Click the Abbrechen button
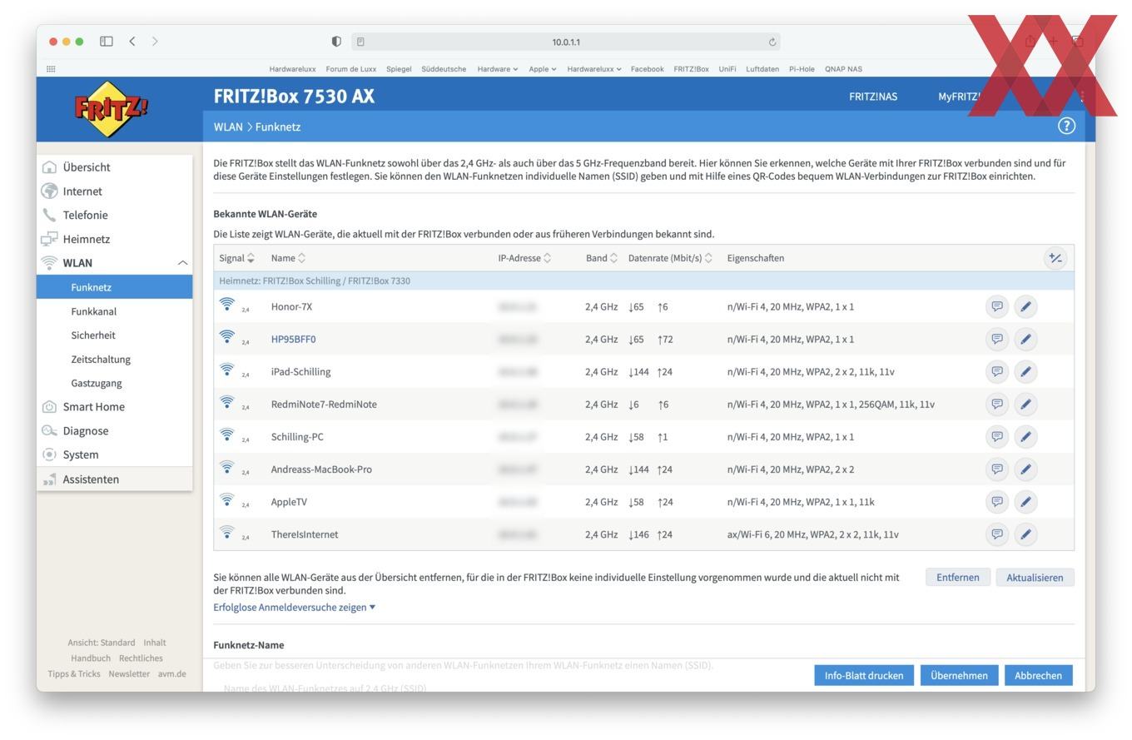The width and height of the screenshot is (1132, 740). pos(1038,675)
